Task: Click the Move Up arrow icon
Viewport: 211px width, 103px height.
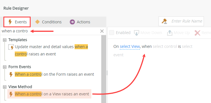Action: click(170, 33)
